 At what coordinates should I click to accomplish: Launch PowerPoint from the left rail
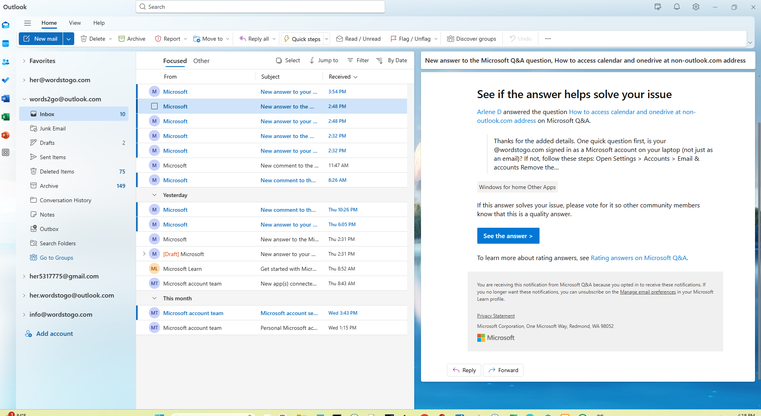tap(5, 135)
